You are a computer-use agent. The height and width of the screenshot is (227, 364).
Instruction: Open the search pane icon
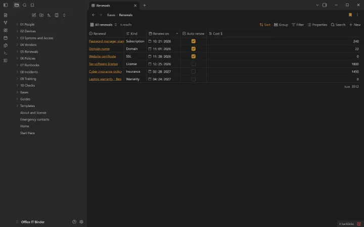pos(25,5)
